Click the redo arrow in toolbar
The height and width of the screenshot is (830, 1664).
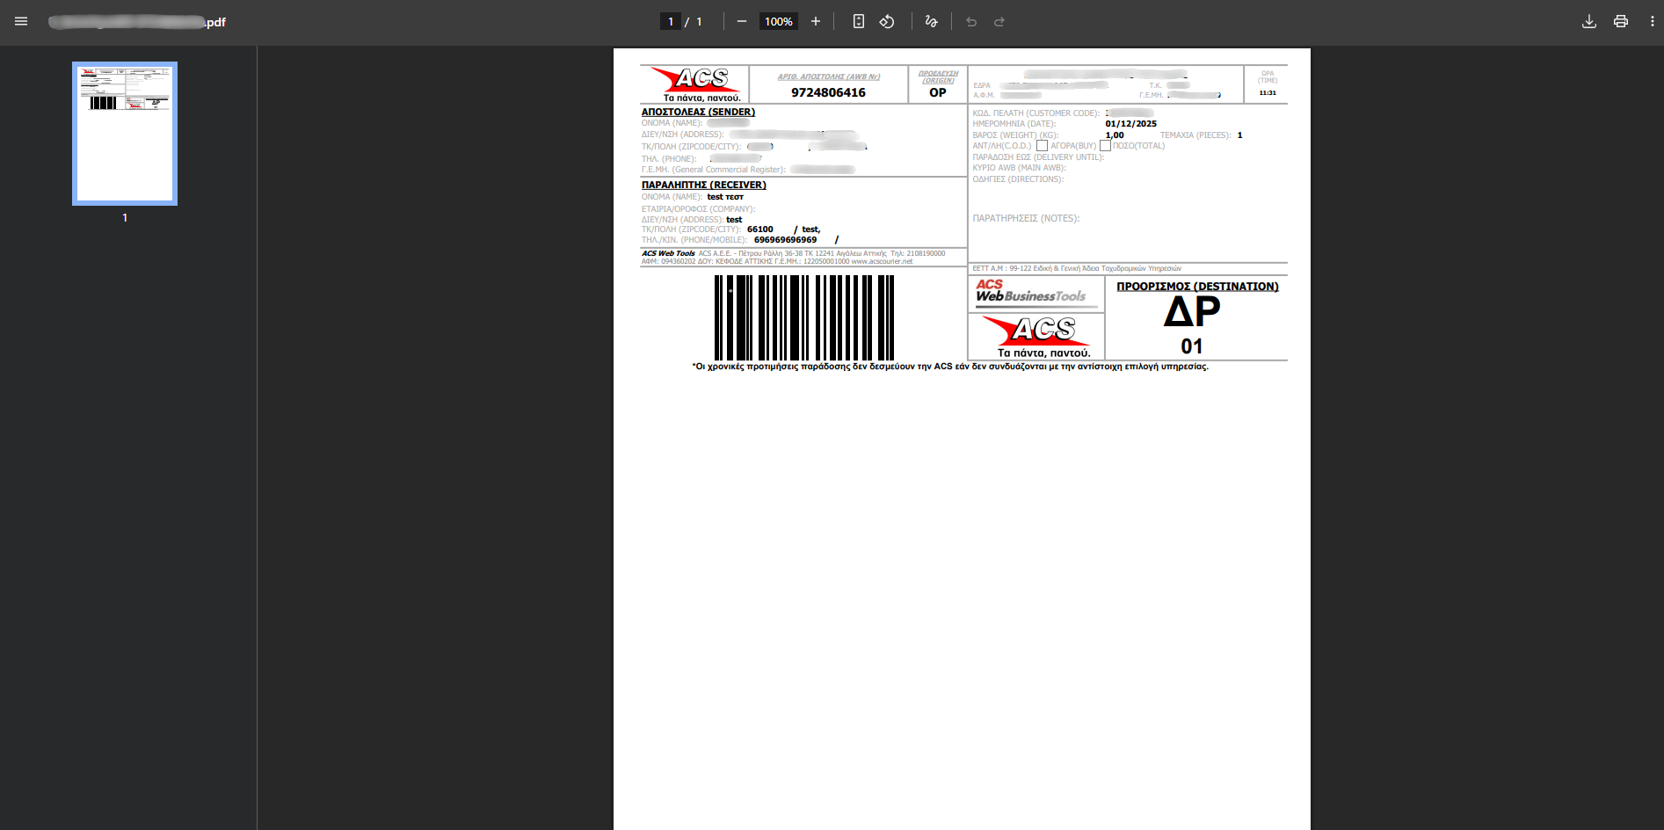pos(999,21)
